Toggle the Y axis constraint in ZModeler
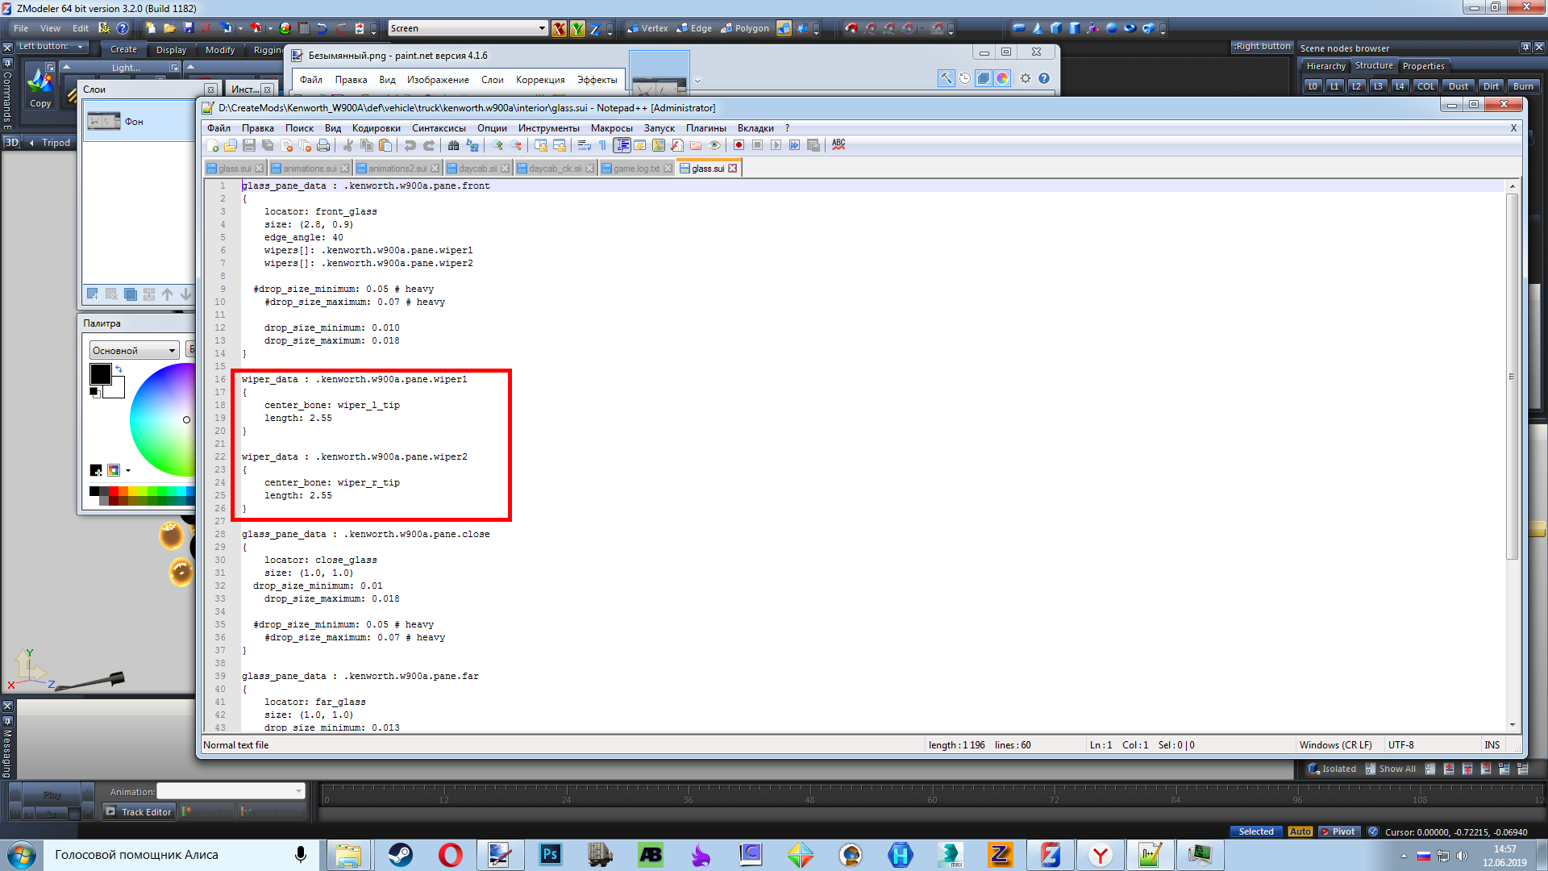Image resolution: width=1548 pixels, height=871 pixels. tap(577, 29)
